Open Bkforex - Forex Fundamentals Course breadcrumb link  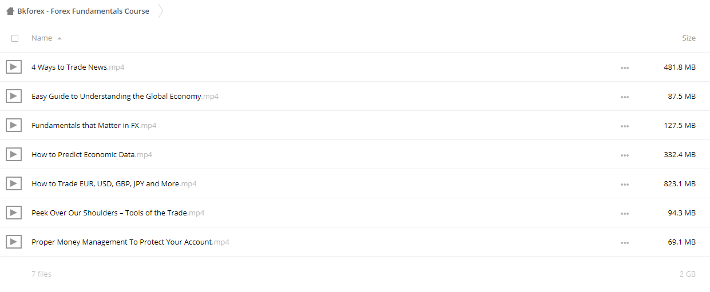[83, 11]
